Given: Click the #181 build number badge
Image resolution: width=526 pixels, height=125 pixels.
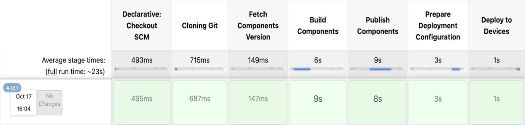Looking at the screenshot, I should click(x=12, y=88).
